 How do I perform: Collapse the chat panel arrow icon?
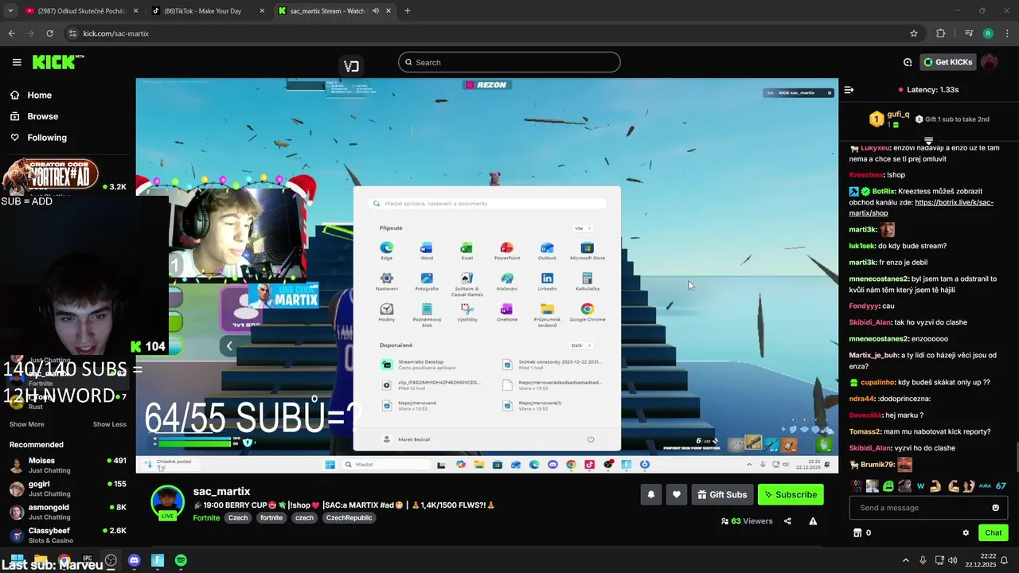coord(849,90)
